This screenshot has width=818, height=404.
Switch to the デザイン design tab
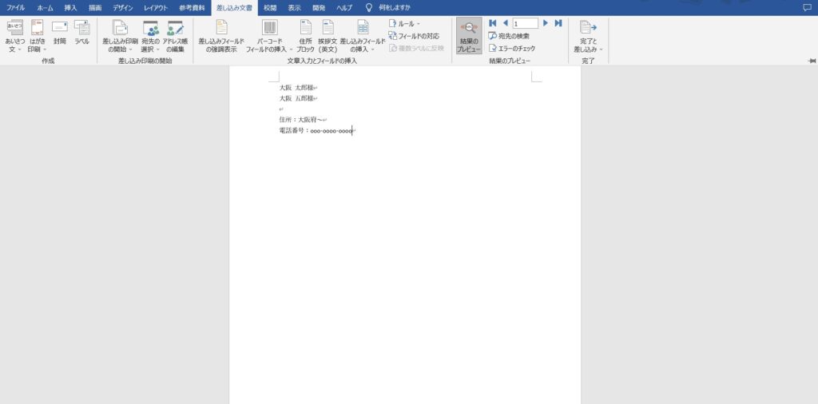[122, 8]
